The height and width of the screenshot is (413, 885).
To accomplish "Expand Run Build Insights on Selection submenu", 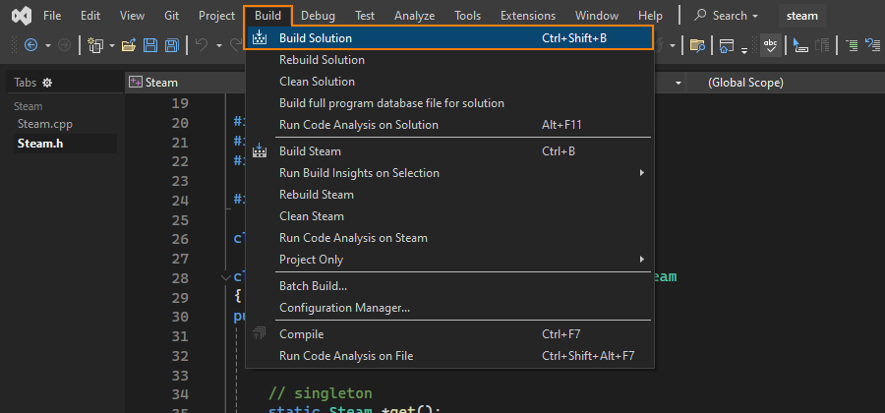I will 642,173.
